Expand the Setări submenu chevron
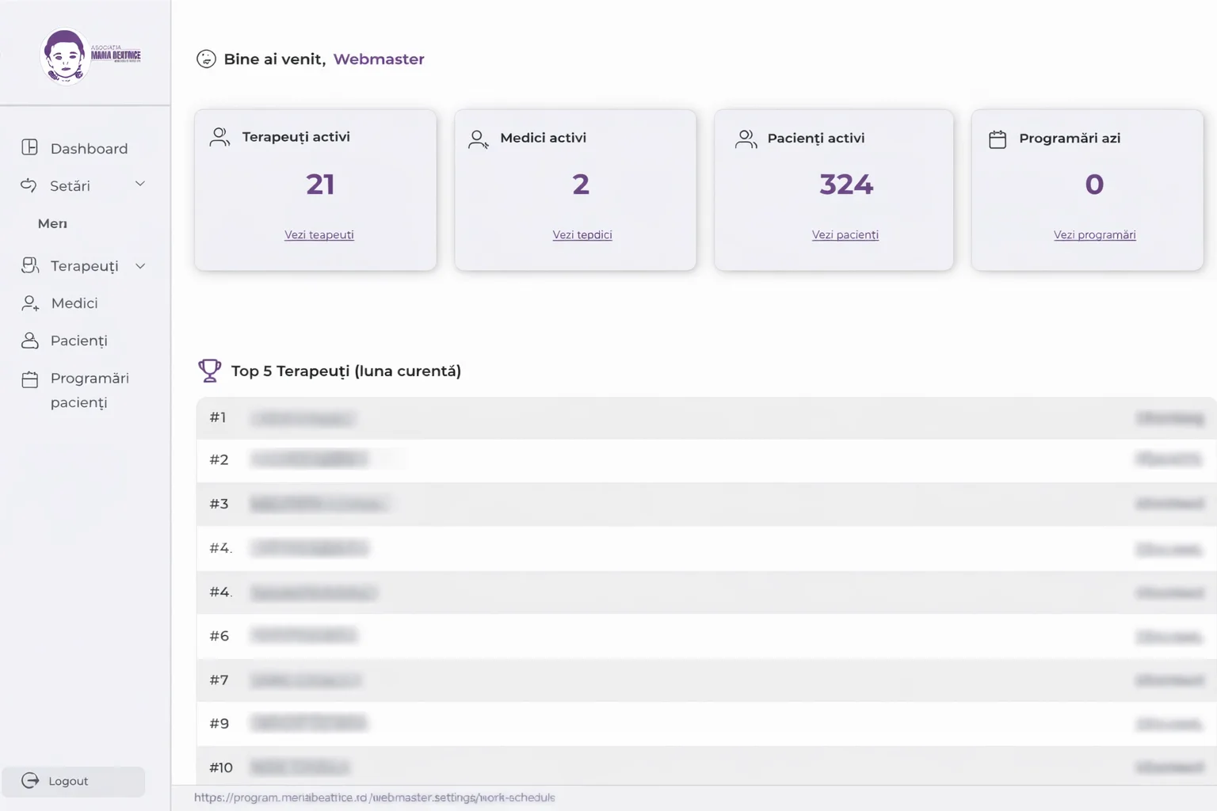 (140, 185)
